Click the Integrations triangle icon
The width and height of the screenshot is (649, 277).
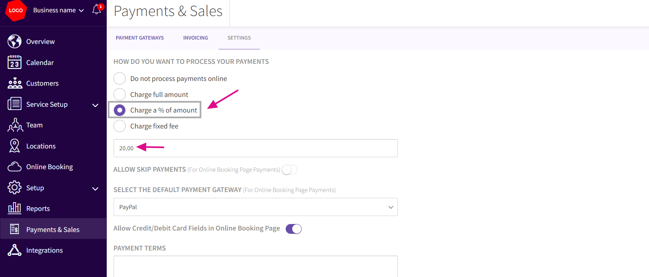coord(15,250)
